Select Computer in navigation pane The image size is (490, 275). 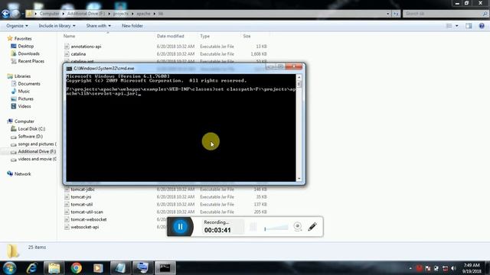coord(24,121)
